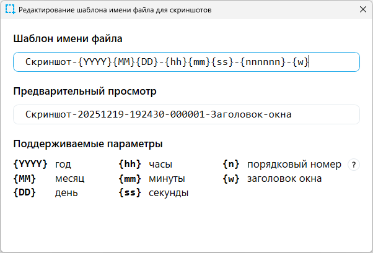The image size is (373, 253).
Task: Select the {n} sequence number parameter
Action: 231,164
